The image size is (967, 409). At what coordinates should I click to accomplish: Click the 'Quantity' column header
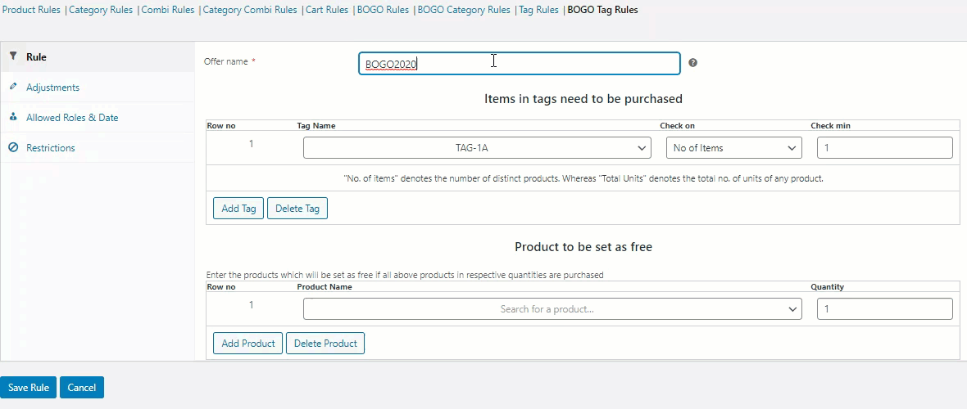point(827,287)
